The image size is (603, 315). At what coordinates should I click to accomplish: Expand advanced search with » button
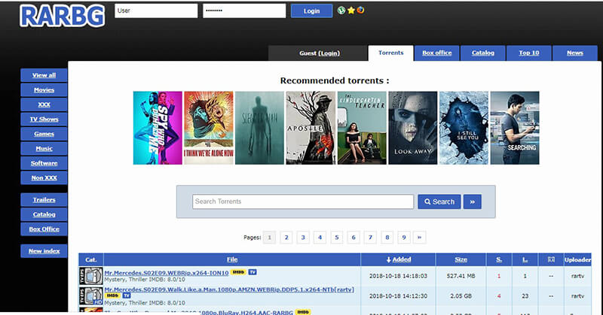(x=473, y=201)
